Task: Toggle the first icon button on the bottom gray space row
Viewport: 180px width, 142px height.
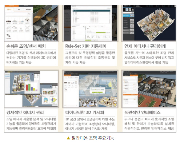Action: (x=131, y=33)
